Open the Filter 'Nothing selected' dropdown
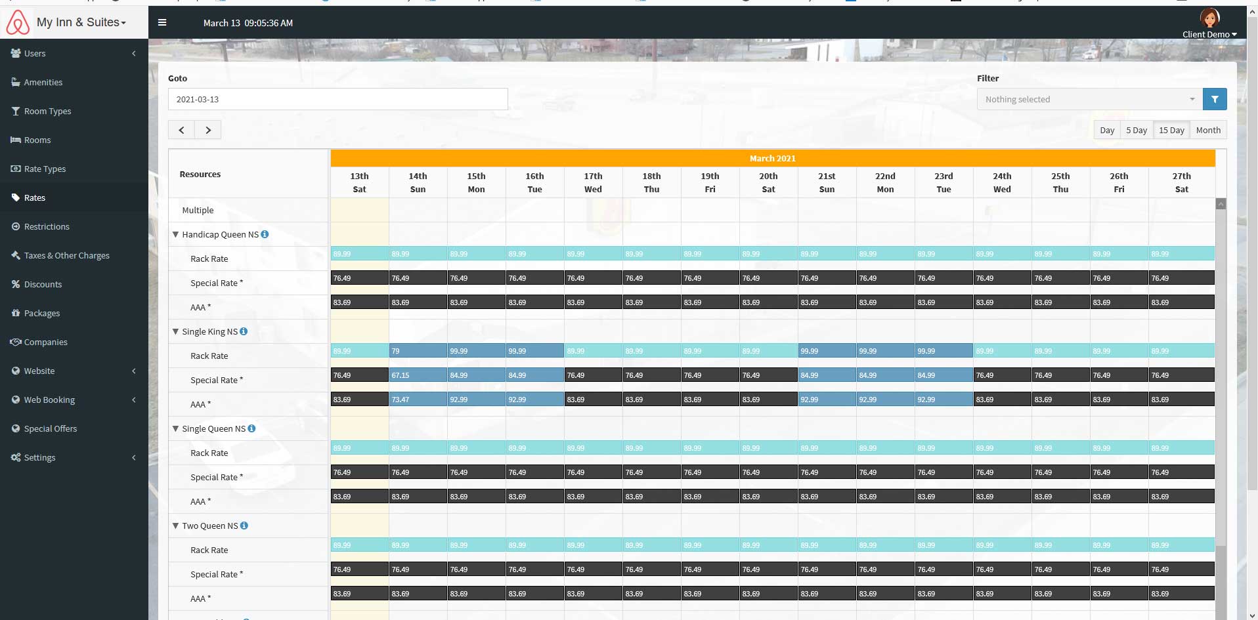This screenshot has height=620, width=1258. 1089,99
